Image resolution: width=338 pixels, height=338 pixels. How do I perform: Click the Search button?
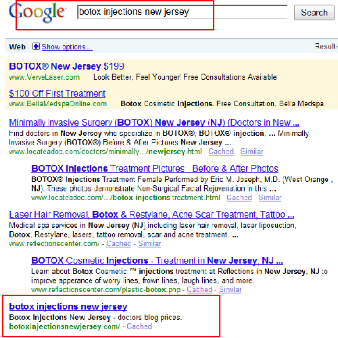(x=314, y=13)
